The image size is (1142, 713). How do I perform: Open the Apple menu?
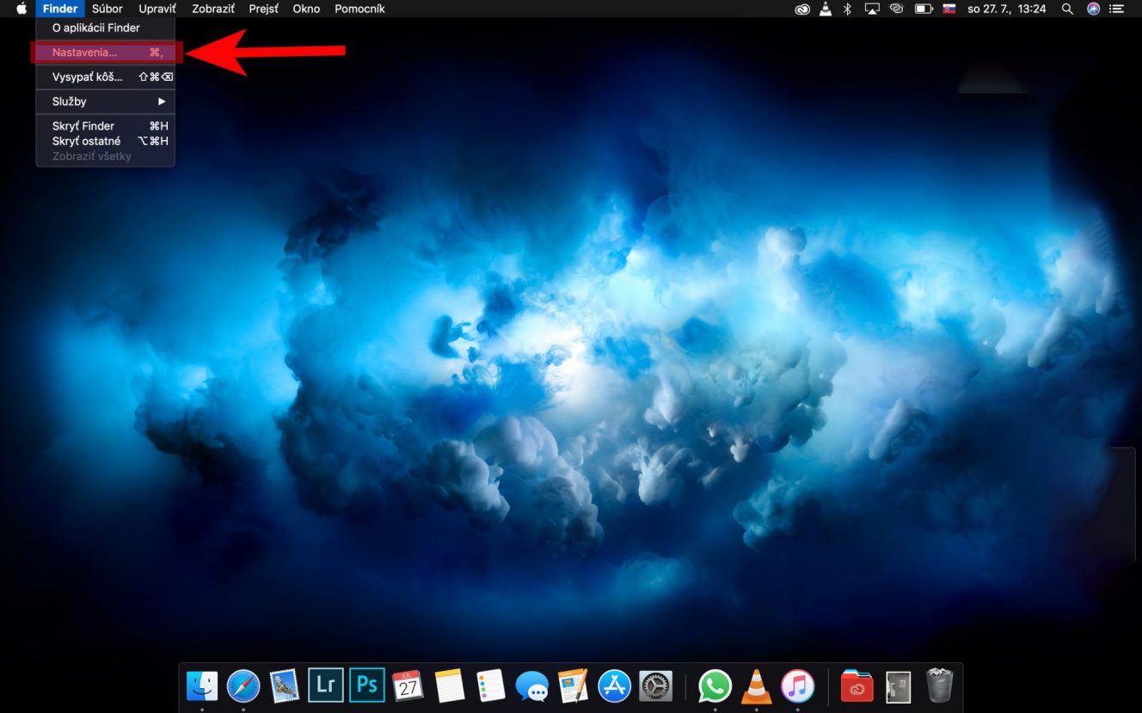(x=21, y=9)
